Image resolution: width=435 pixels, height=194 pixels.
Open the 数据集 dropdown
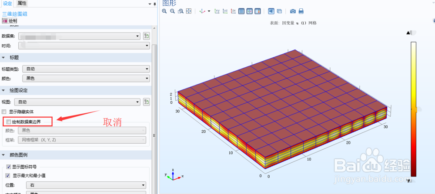79,36
